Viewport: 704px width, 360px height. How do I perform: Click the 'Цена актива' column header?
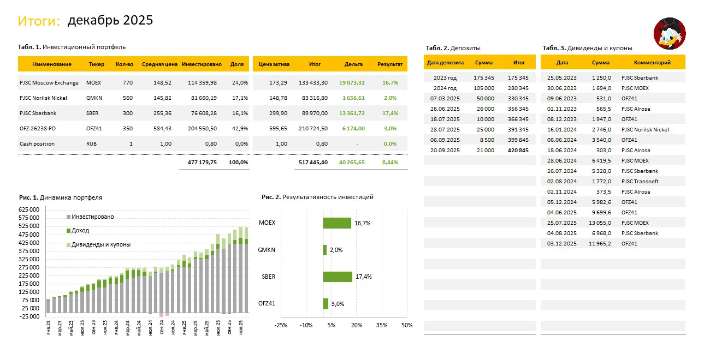(x=273, y=64)
